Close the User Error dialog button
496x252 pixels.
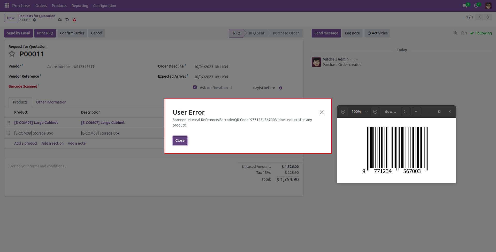(x=180, y=140)
